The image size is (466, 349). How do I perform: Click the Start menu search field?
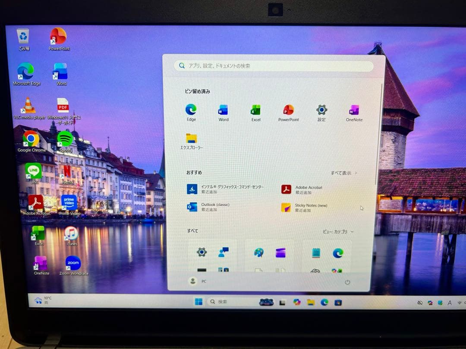click(274, 65)
